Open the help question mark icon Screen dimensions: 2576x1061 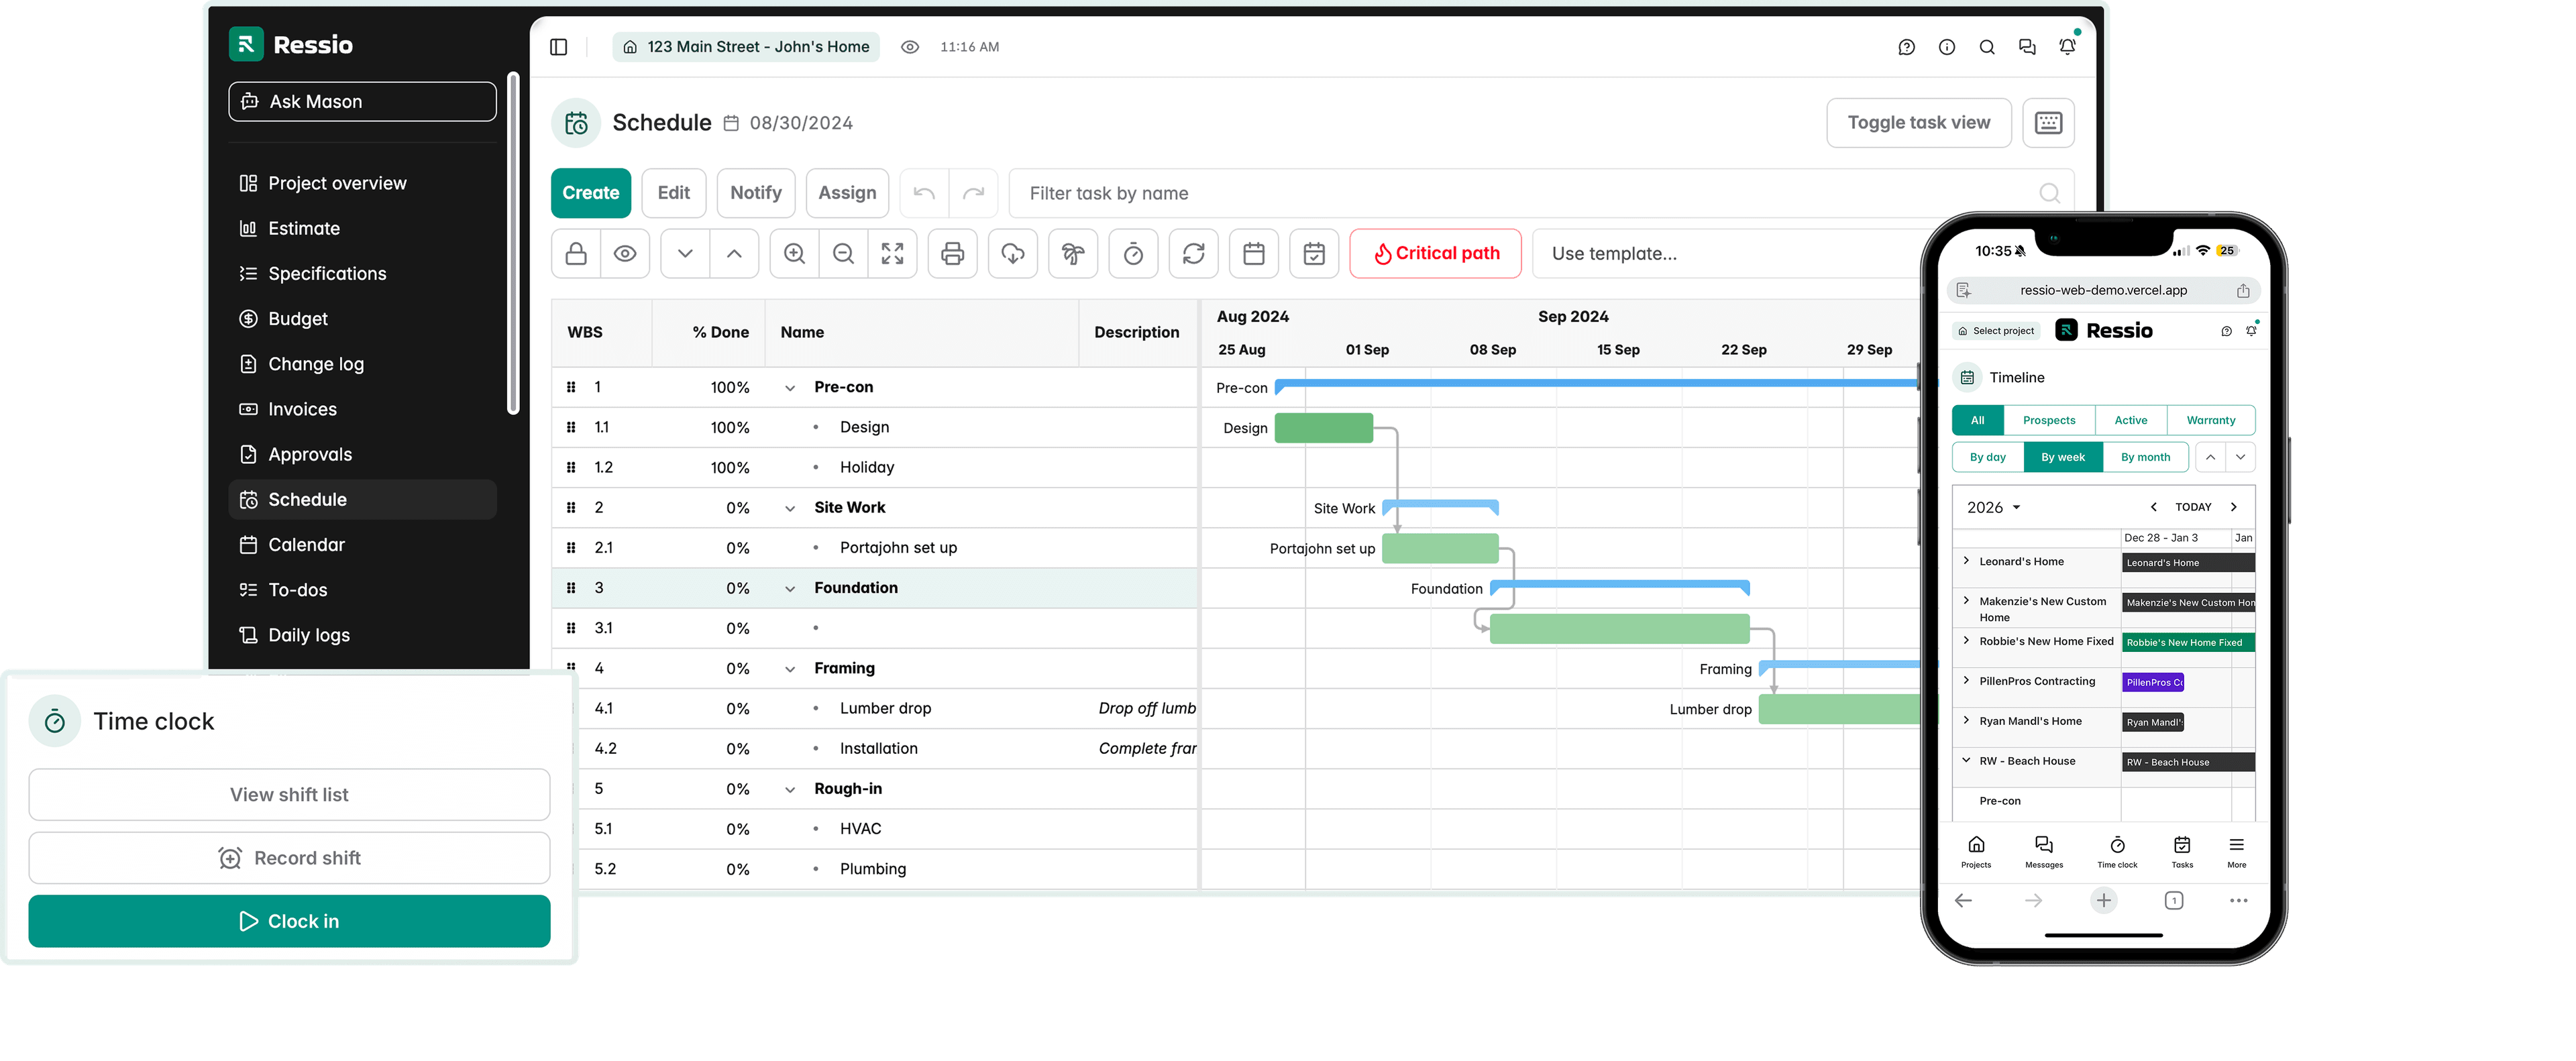coord(1906,47)
